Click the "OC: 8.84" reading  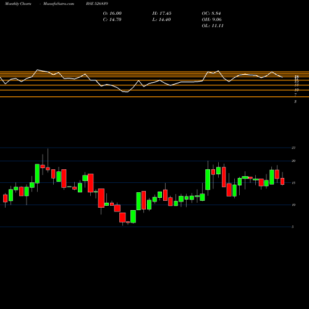point(211,14)
